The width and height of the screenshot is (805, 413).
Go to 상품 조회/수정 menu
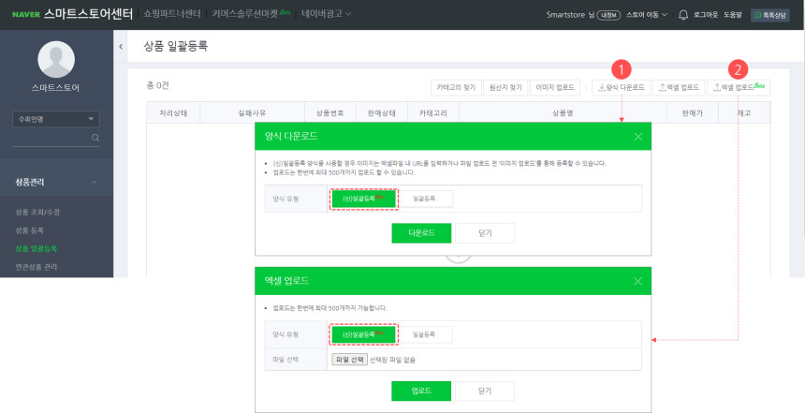pyautogui.click(x=38, y=212)
